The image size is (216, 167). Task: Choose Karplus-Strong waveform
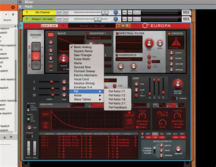87,83
